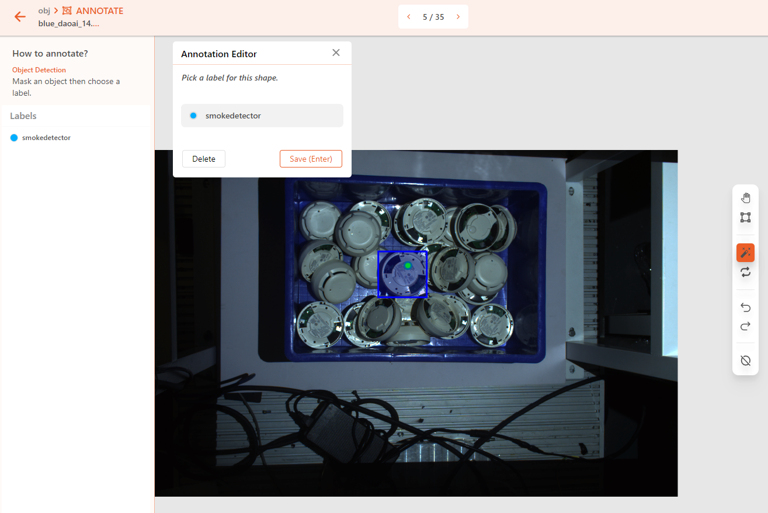768x513 pixels.
Task: Redo the annotation action
Action: [x=745, y=326]
